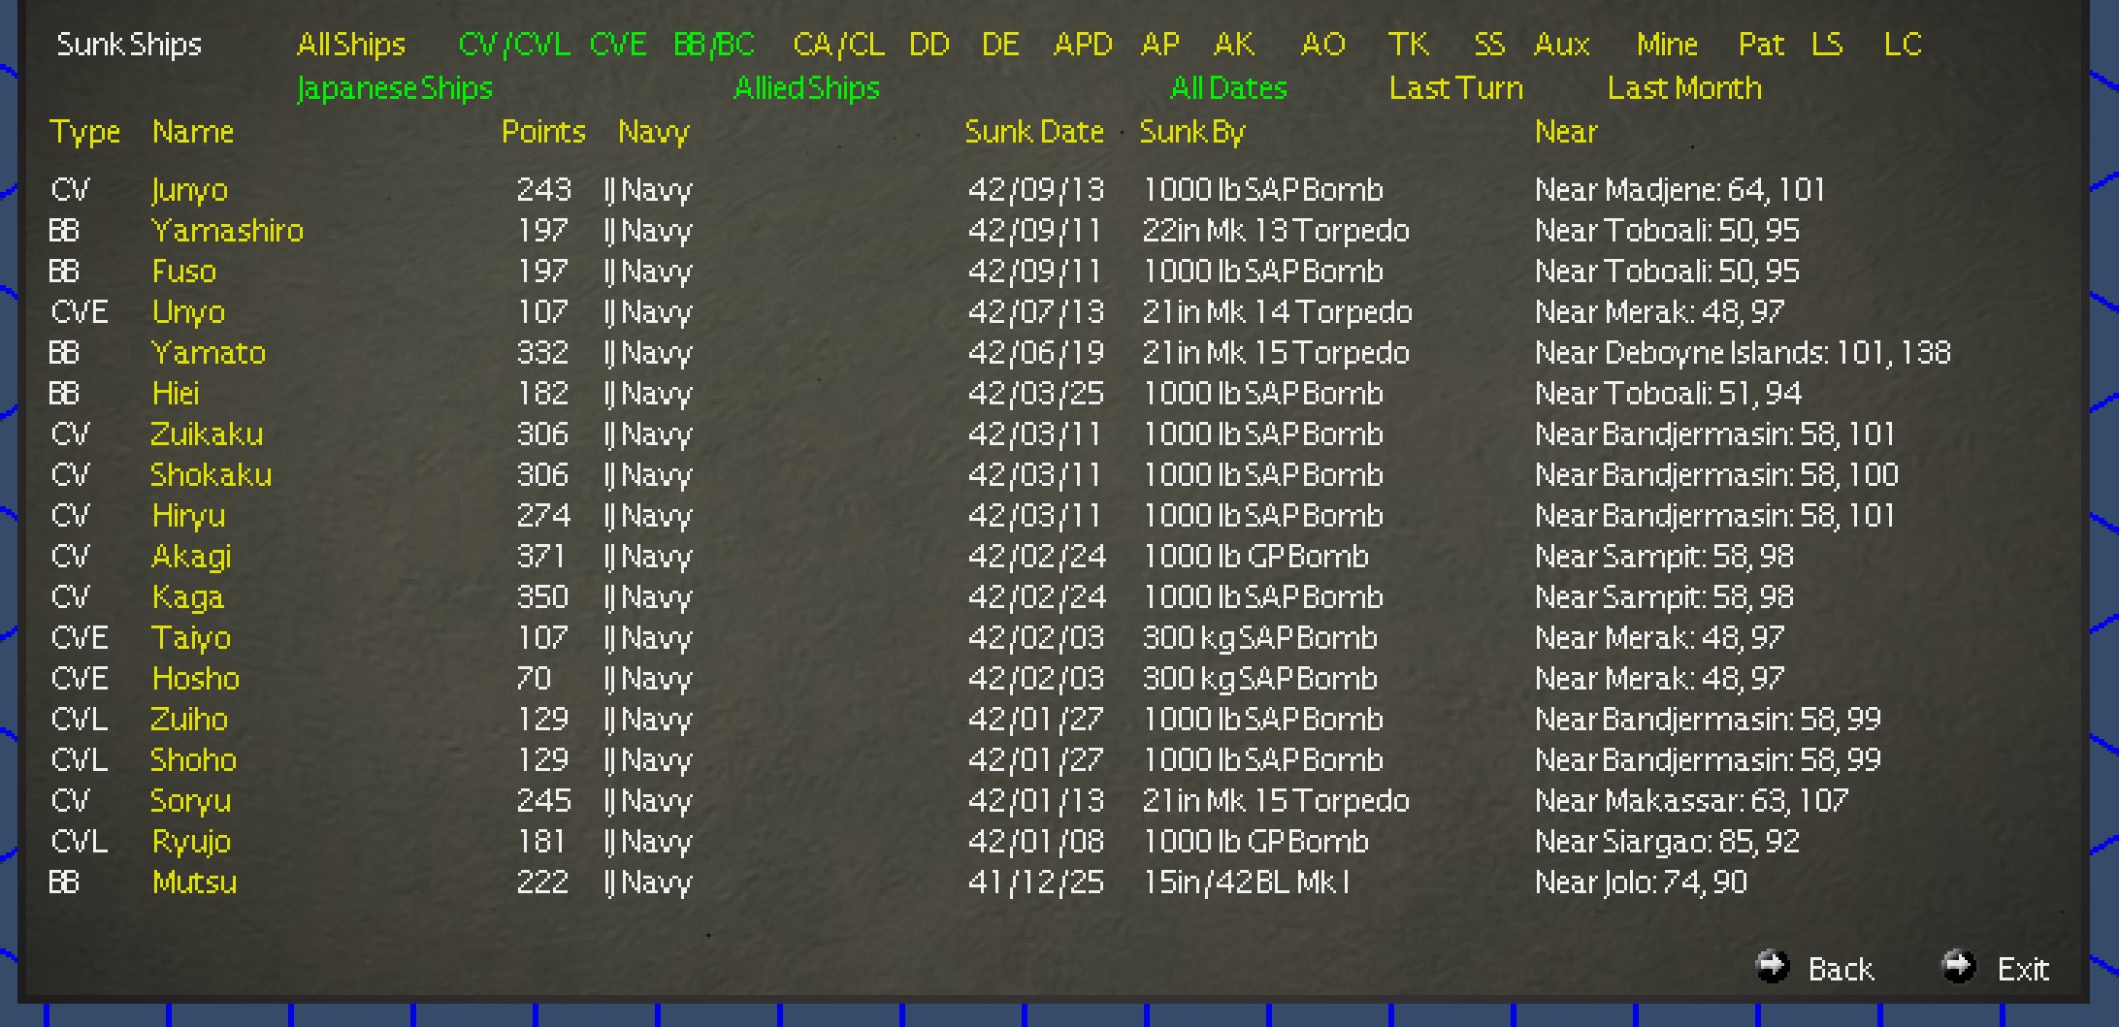Select the carrier Soryu

pos(190,800)
